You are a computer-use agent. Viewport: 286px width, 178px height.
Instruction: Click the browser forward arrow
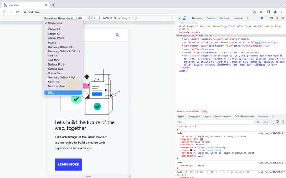(11, 12)
